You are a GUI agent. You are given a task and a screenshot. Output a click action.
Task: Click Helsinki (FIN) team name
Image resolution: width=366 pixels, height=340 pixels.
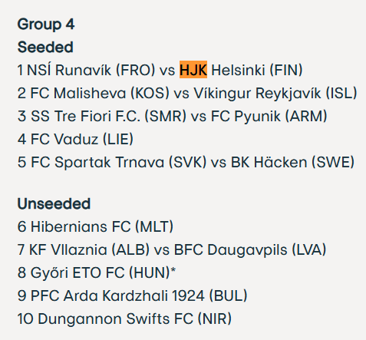tap(257, 70)
